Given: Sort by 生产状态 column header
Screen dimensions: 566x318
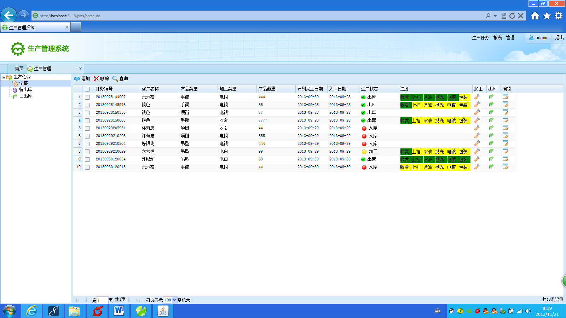Looking at the screenshot, I should [379, 89].
